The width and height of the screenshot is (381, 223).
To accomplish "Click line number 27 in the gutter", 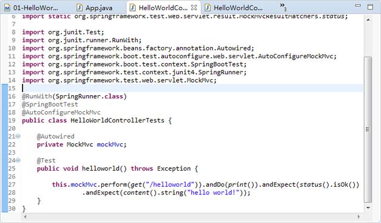I will pos(12,184).
